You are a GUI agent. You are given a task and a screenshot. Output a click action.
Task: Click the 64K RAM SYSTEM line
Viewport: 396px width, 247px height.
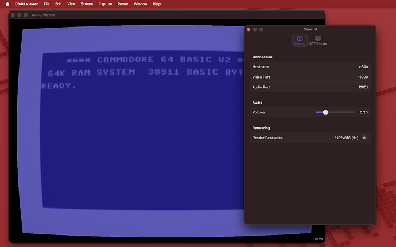(145, 72)
